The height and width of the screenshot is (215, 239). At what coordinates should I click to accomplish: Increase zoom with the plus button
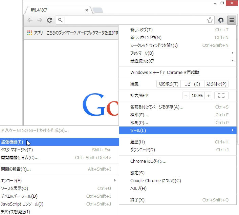coord(208,96)
